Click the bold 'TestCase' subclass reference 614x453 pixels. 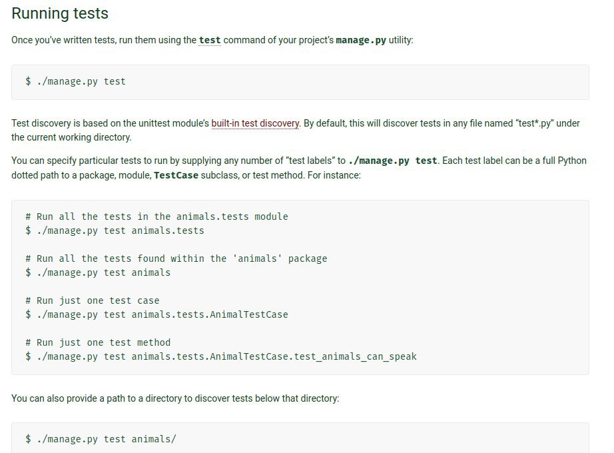tap(176, 175)
